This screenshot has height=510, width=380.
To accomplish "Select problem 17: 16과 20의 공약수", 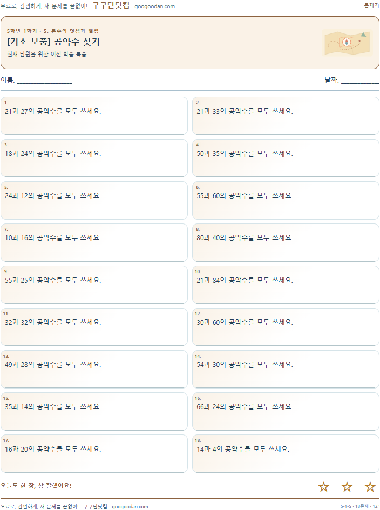I will click(94, 453).
